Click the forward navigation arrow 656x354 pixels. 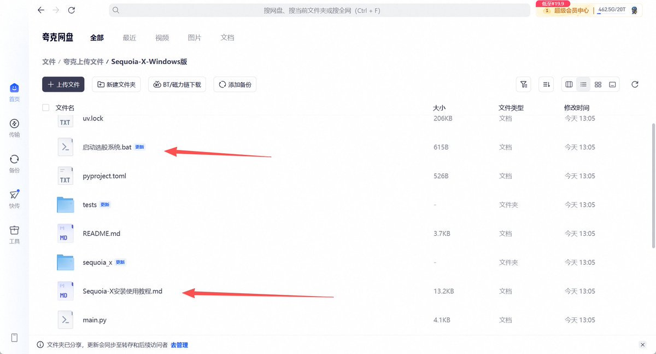pos(56,10)
